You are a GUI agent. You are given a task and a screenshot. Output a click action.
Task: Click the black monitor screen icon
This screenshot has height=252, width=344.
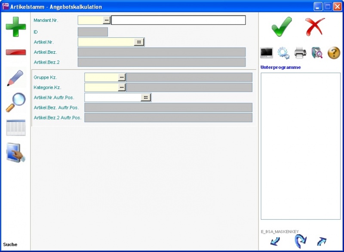pos(267,53)
